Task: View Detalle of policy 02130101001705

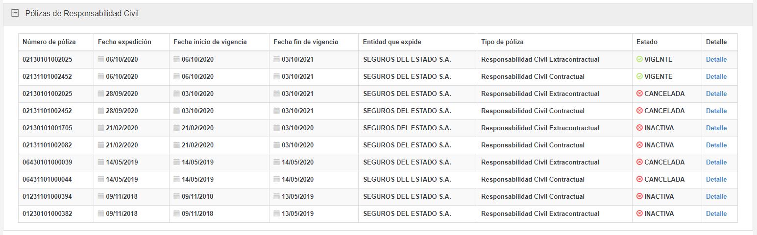Action: 716,128
